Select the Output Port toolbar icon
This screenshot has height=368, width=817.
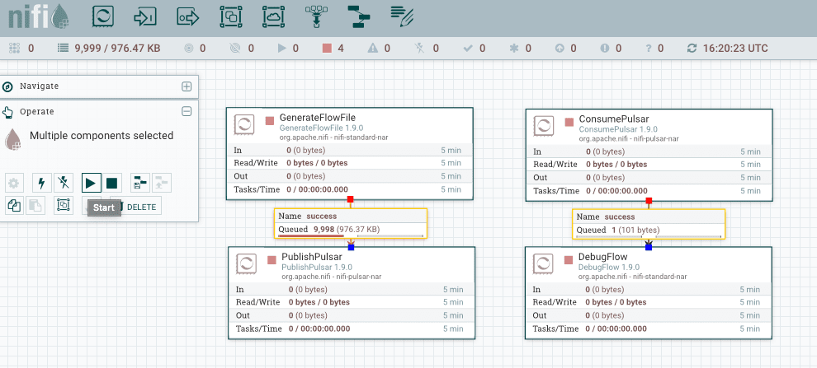(x=187, y=16)
